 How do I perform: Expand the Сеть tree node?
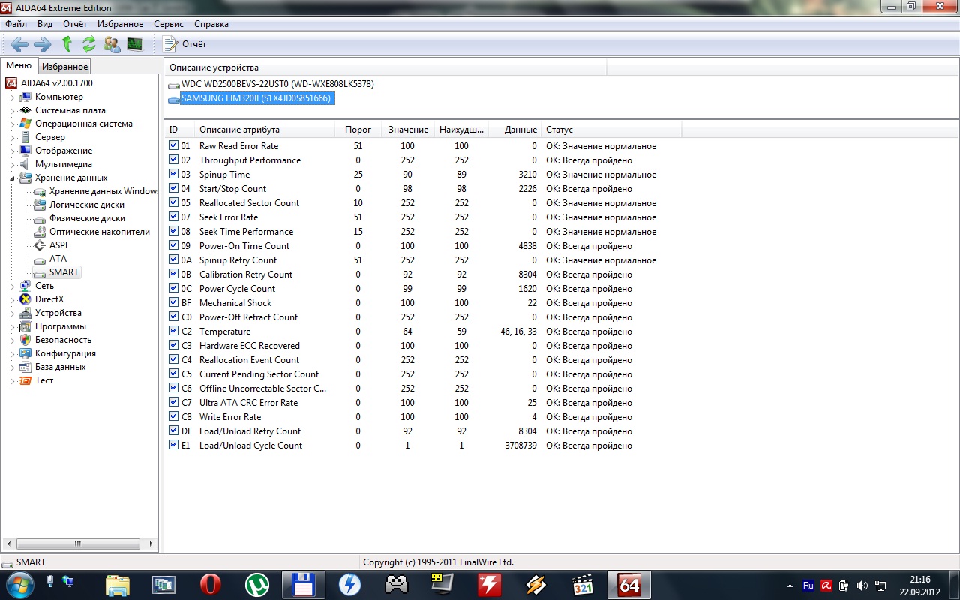[x=12, y=286]
